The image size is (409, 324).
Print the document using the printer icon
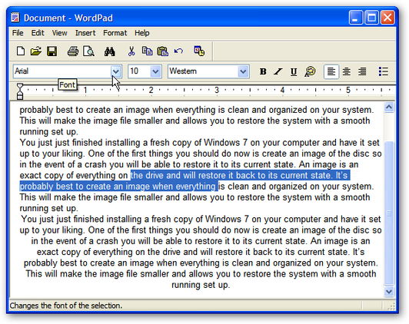coord(73,51)
